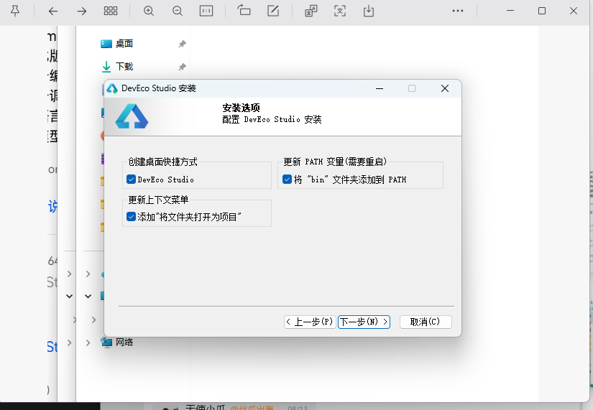593x410 pixels.
Task: Uncheck the DevEco Studio desktop shortcut checkbox
Action: 132,179
